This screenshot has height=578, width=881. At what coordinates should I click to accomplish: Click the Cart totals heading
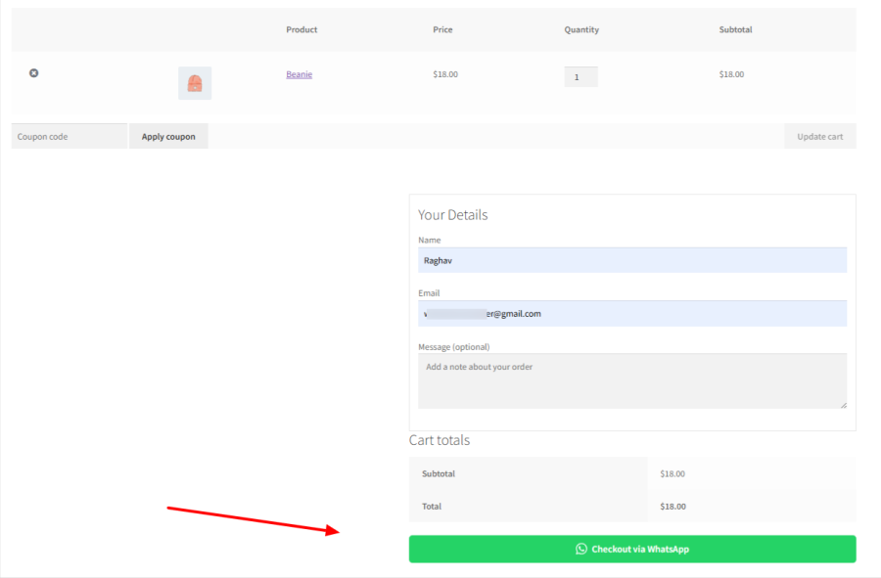440,440
